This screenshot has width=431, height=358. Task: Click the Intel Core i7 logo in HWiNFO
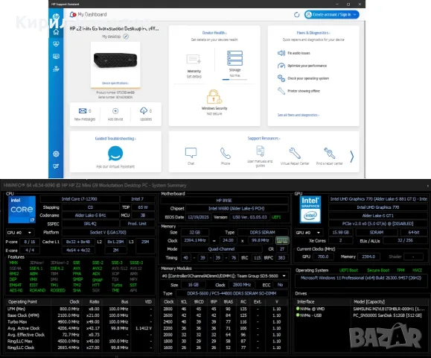[22, 210]
